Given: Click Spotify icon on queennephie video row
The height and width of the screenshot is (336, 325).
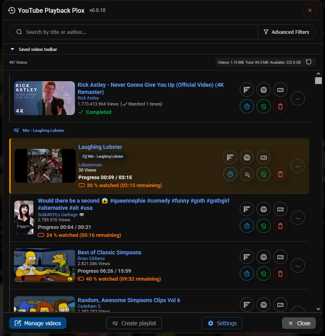Looking at the screenshot, I should coord(264,209).
